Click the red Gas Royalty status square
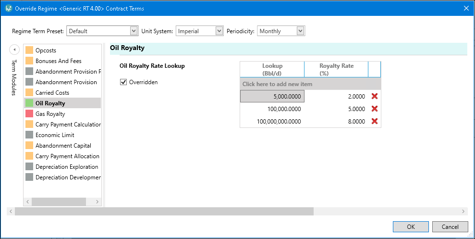This screenshot has height=239, width=475. tap(29, 113)
